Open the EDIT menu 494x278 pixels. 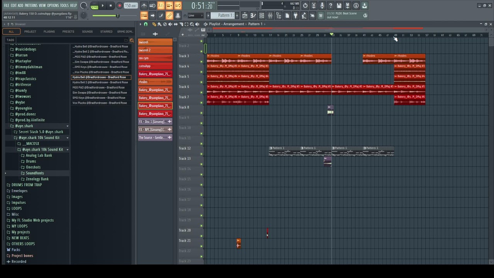pyautogui.click(x=14, y=5)
